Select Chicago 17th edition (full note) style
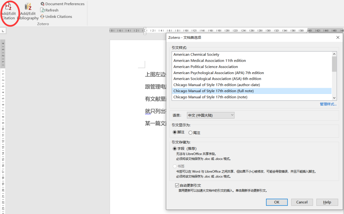344x214 pixels. 252,91
